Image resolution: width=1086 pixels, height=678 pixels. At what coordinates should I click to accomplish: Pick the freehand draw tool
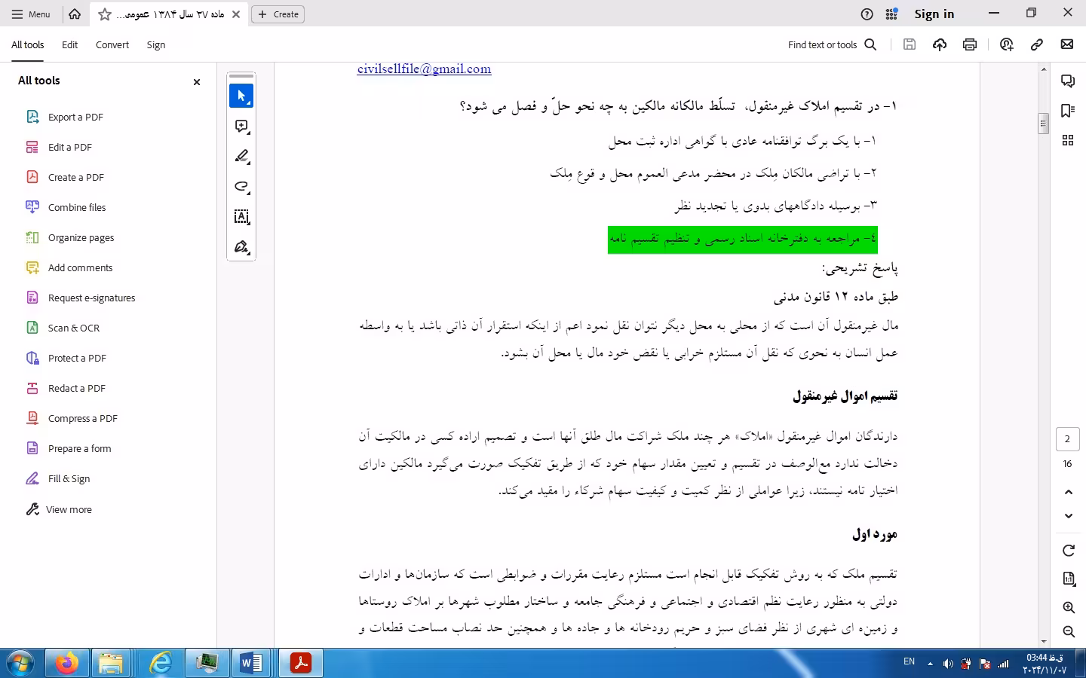pos(241,187)
